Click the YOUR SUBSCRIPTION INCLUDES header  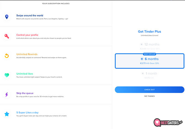(56, 4)
